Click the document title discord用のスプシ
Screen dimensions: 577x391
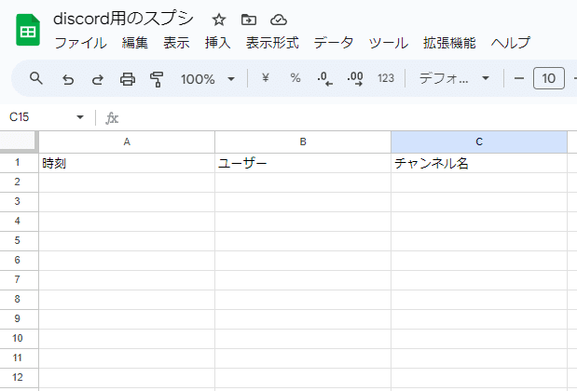click(123, 19)
